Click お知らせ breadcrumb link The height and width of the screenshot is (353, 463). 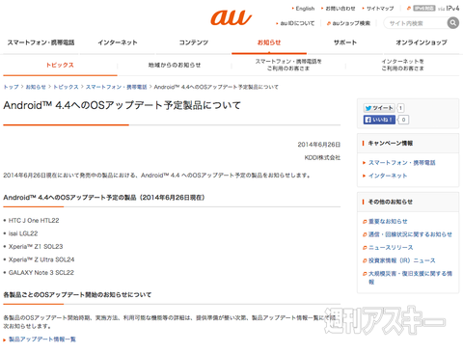pos(36,87)
